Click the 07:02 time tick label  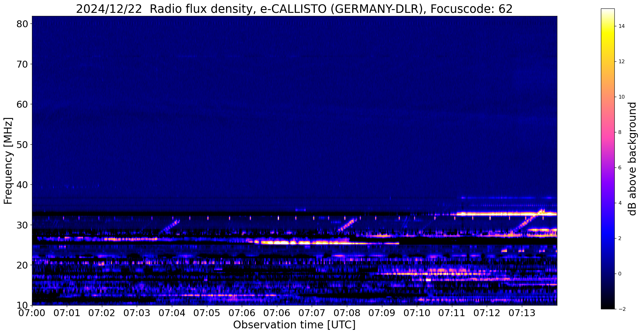coord(102,313)
